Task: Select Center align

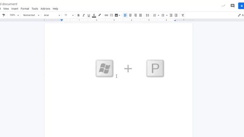Action: pos(130,15)
